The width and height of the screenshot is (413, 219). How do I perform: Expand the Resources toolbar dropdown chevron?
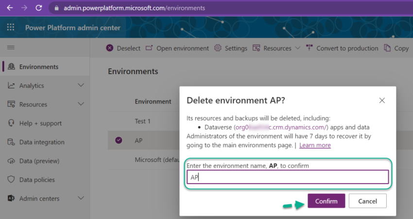point(298,48)
